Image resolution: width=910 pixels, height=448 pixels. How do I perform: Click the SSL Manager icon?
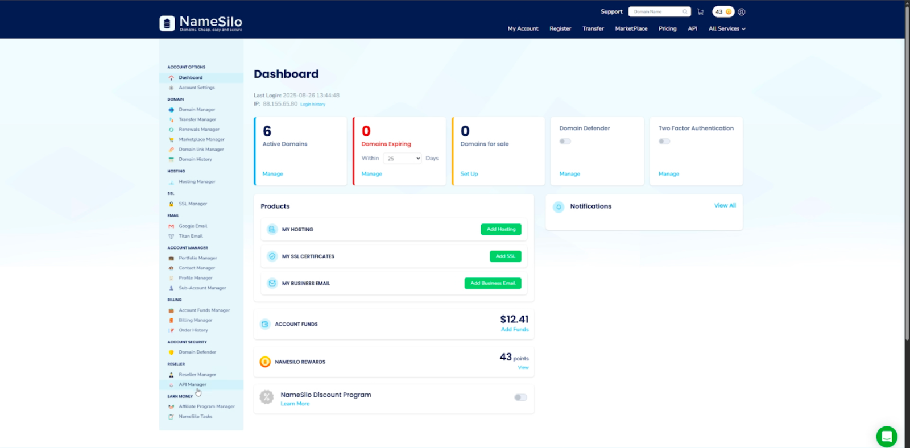coord(171,204)
